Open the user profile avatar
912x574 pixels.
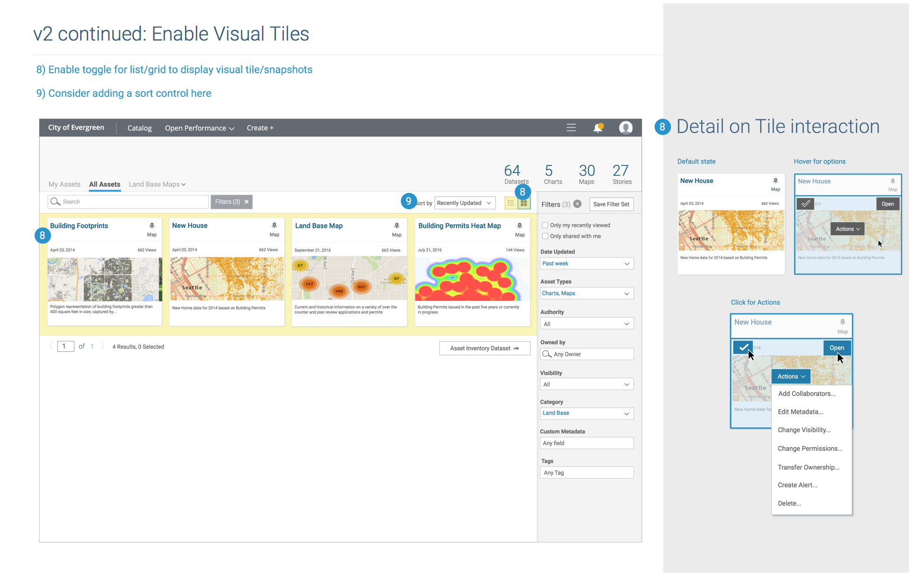click(x=625, y=128)
